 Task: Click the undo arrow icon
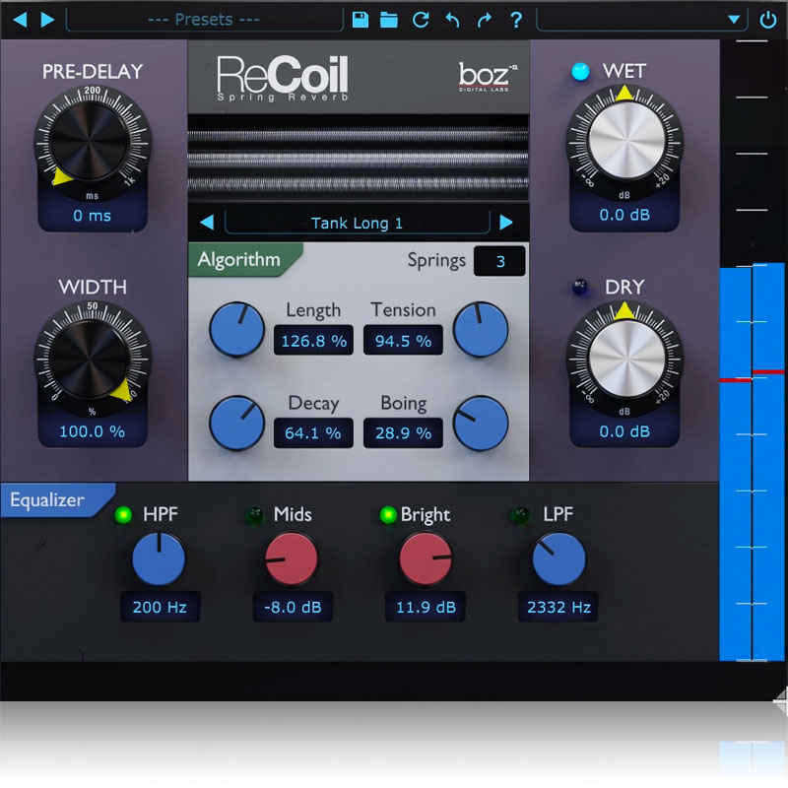tap(452, 20)
